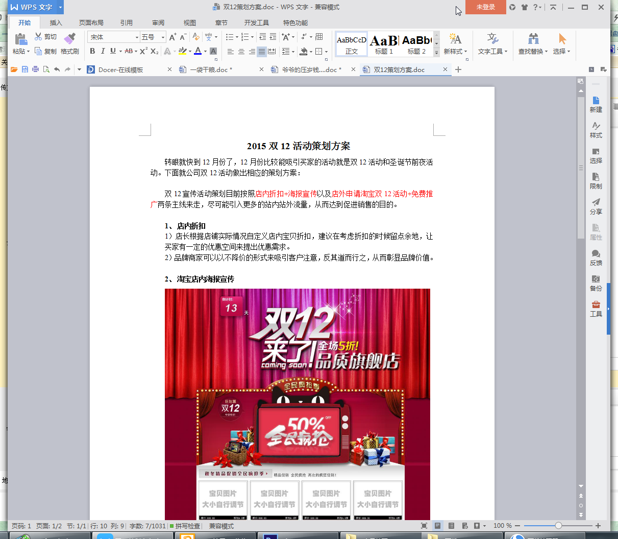Expand styles gallery more arrow
This screenshot has width=618, height=539.
[436, 53]
